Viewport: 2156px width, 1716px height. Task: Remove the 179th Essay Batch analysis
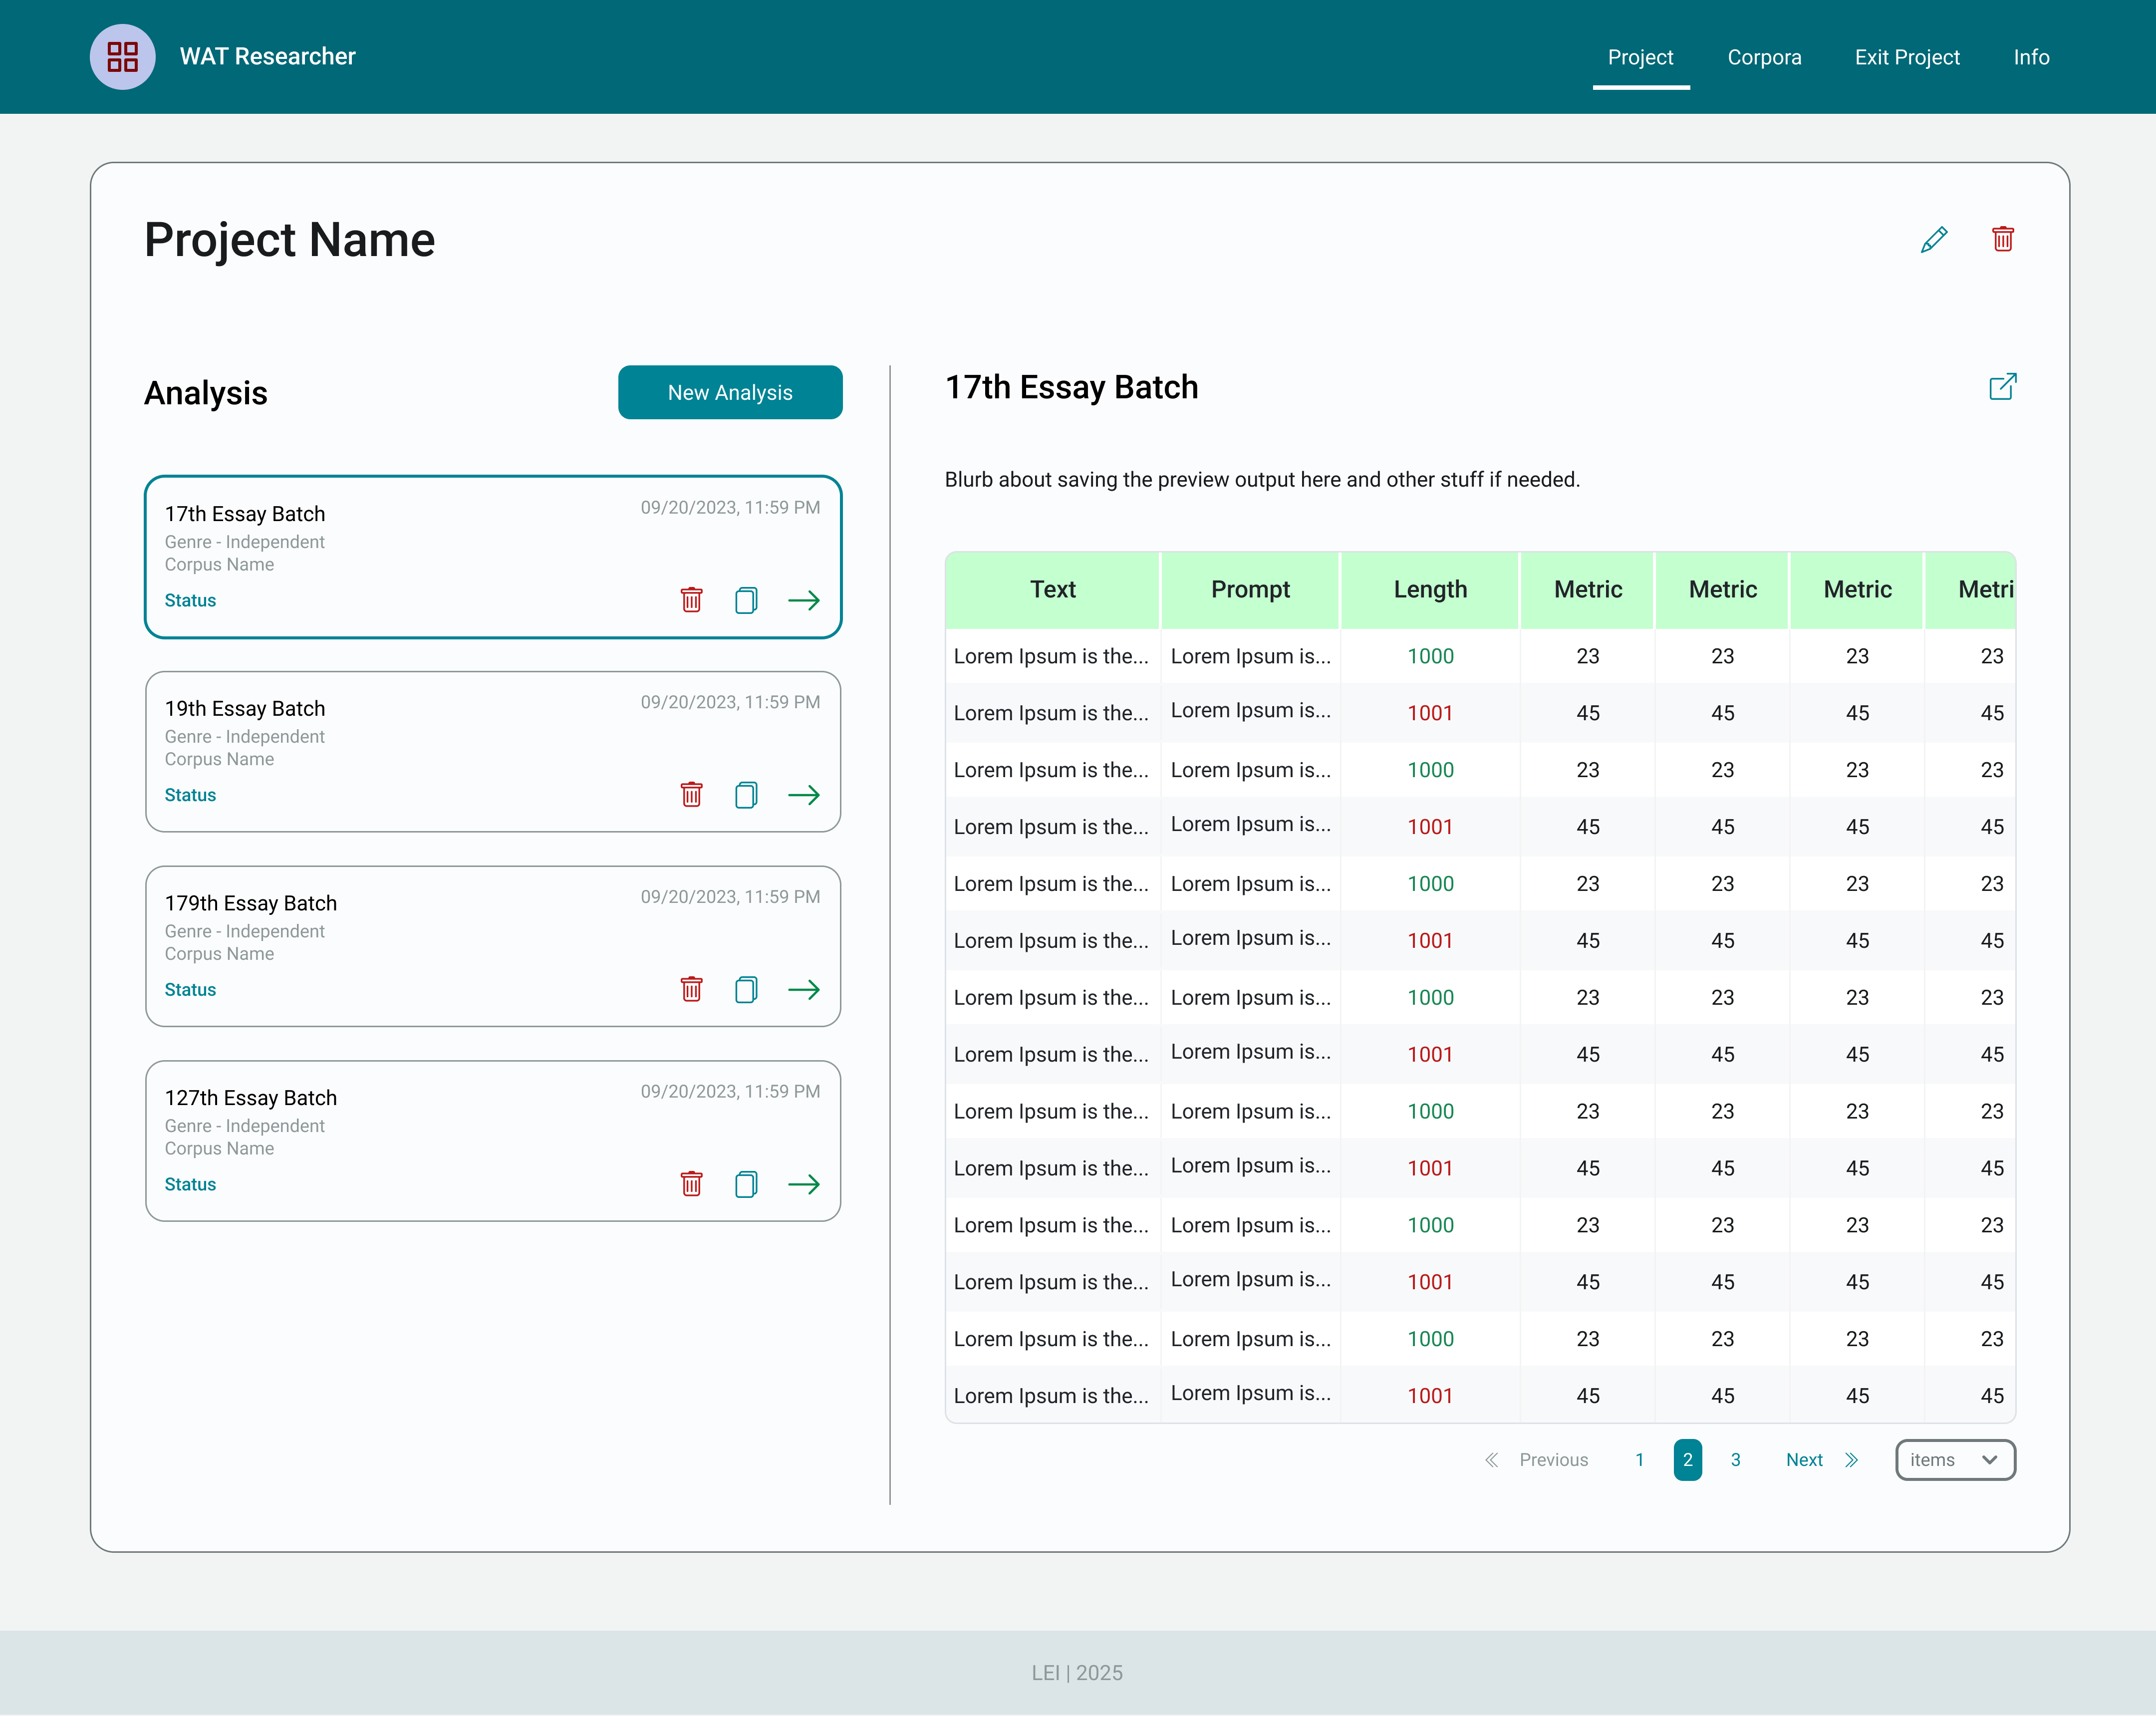(x=691, y=989)
